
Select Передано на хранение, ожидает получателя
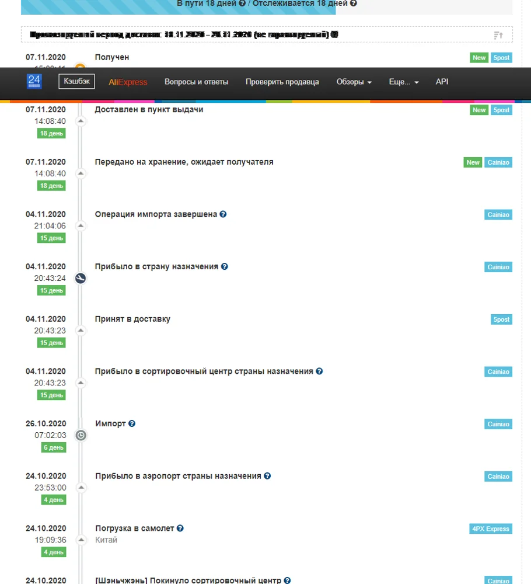point(184,162)
